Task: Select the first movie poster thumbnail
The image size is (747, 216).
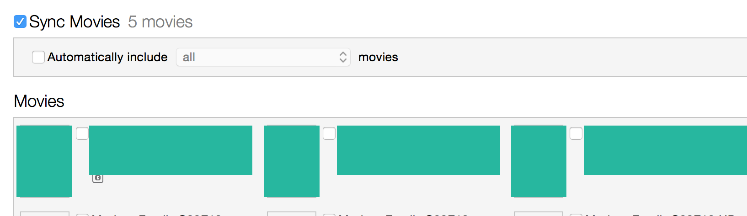Action: [x=44, y=161]
